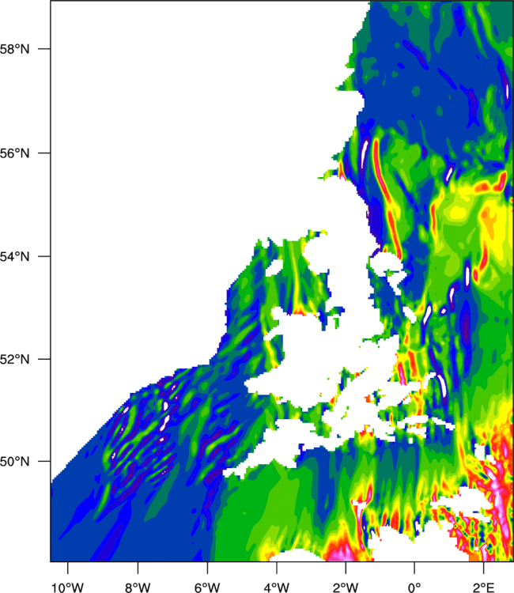Click the 52°N latitude label

(x=14, y=359)
